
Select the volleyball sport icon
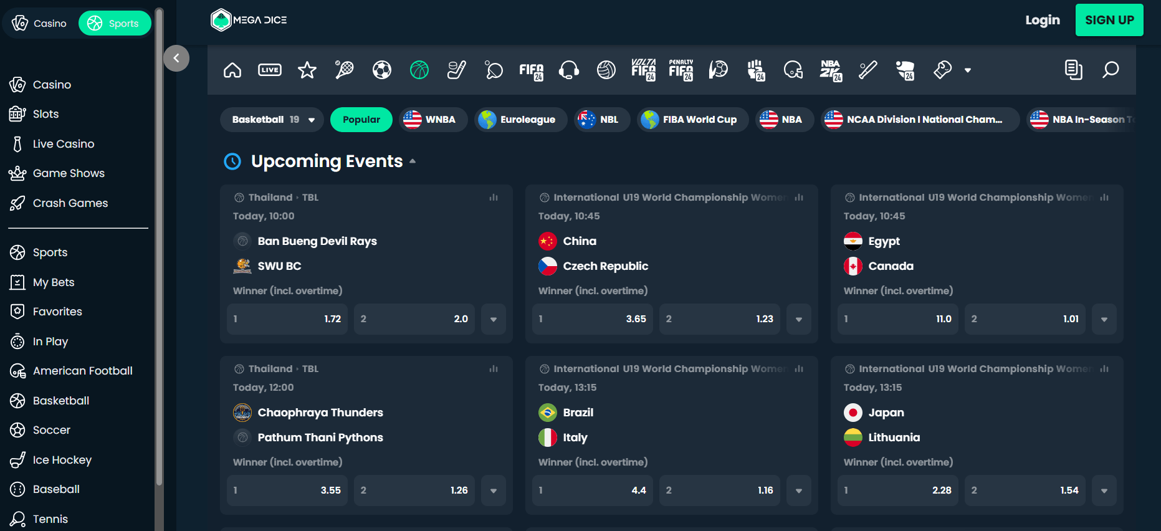606,70
